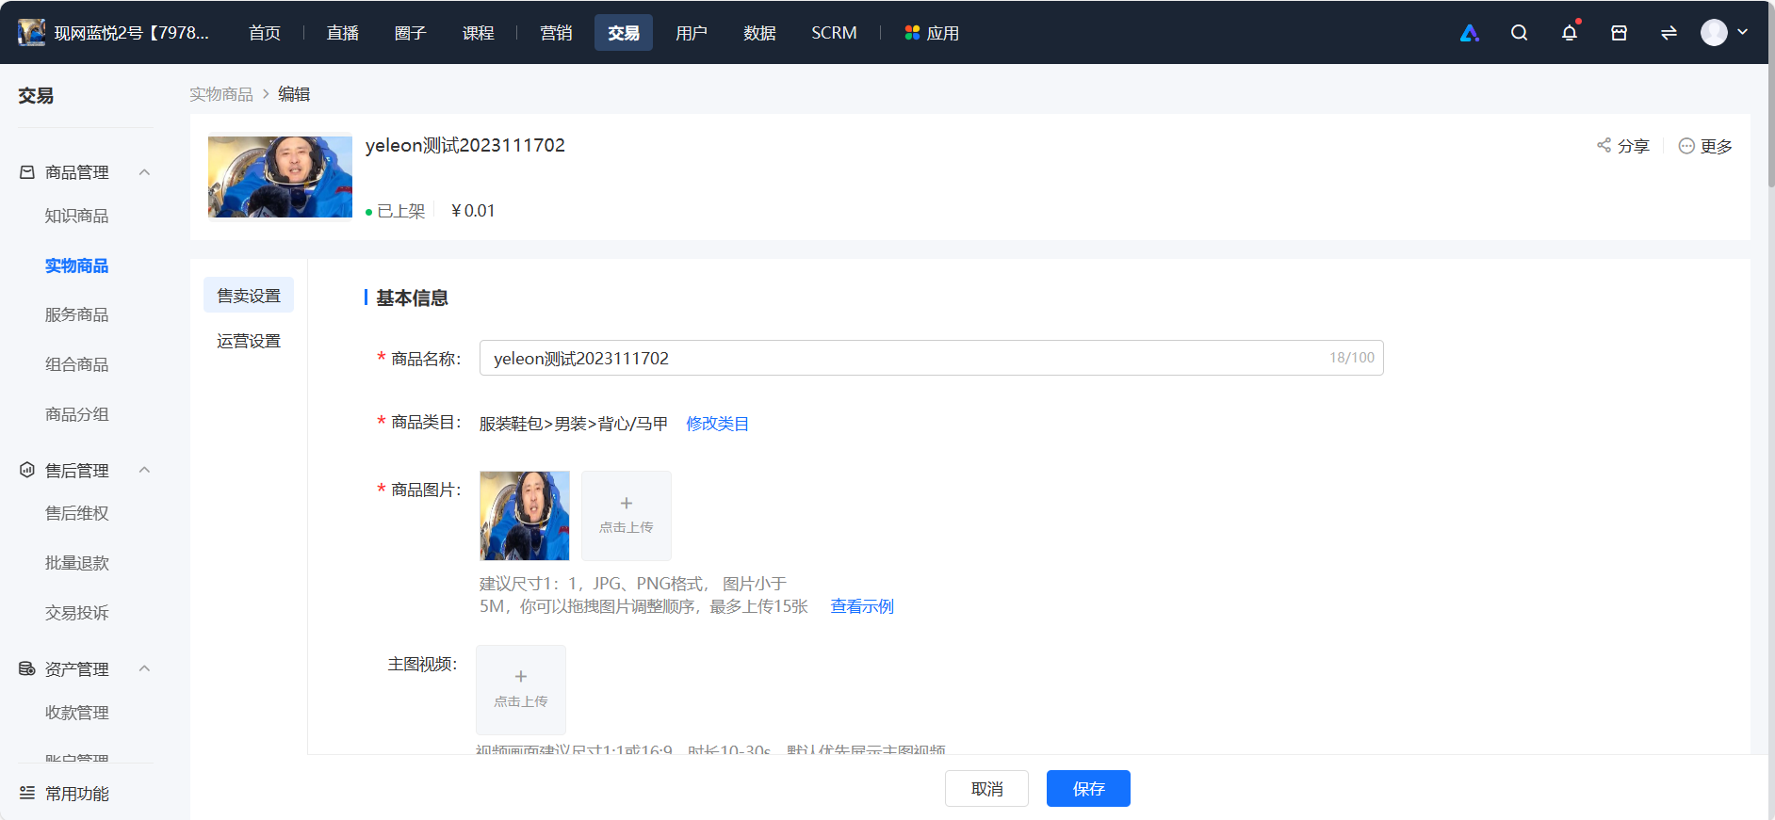Open the notifications bell icon
Image resolution: width=1775 pixels, height=820 pixels.
point(1569,33)
